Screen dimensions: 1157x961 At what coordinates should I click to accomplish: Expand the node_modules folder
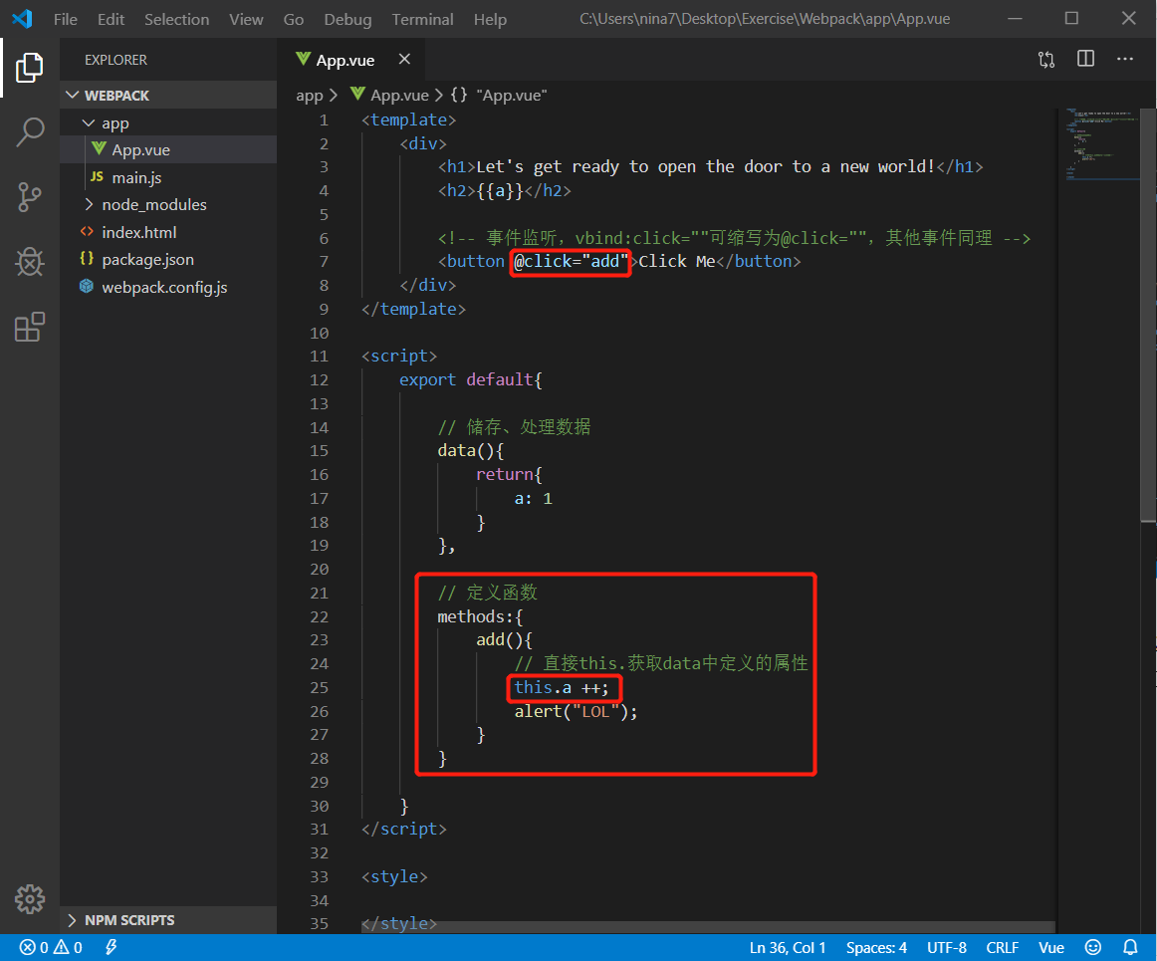[x=153, y=204]
